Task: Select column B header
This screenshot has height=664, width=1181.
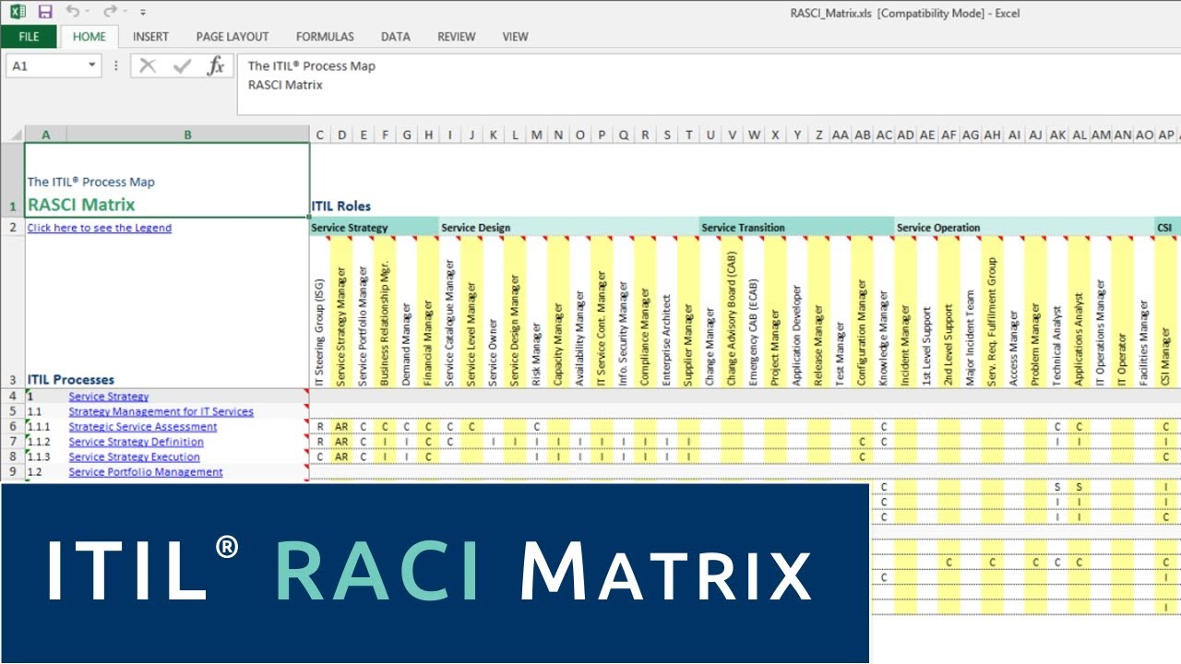Action: [188, 135]
